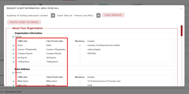Screen dimensions: 189x94
Task: Click the 'Organisation Information' group heading
Action: (x=28, y=33)
